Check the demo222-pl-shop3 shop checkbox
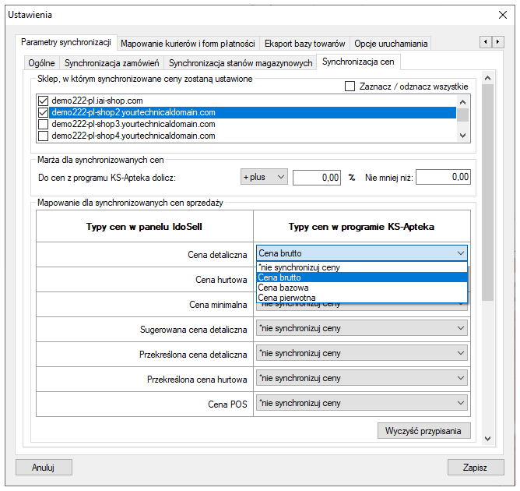This screenshot has height=491, width=520. point(44,124)
